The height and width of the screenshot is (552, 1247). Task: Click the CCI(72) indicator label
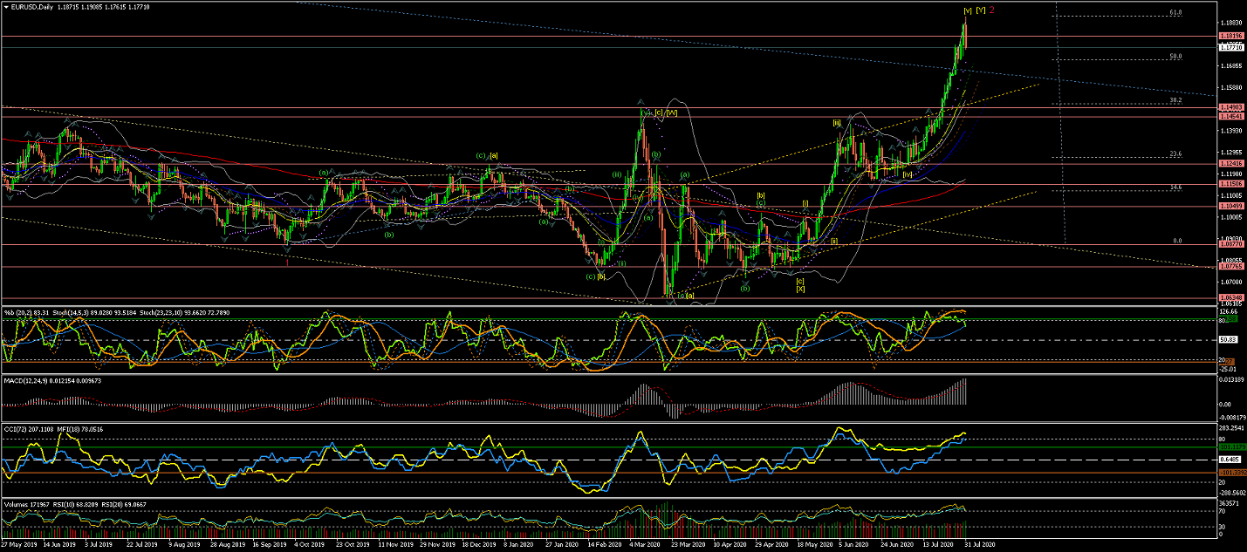click(16, 430)
